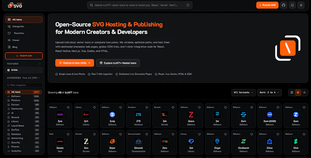Open Blog in the sidebar
The image size is (311, 158).
[24, 47]
